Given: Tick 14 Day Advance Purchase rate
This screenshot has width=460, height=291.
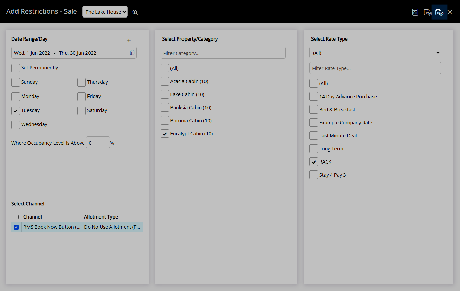Looking at the screenshot, I should [x=314, y=97].
